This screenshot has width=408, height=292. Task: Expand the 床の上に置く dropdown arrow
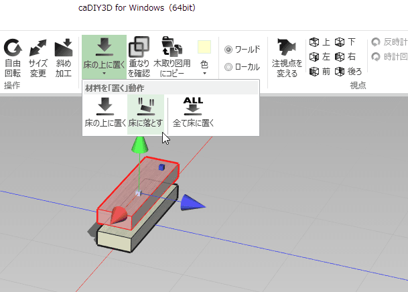pyautogui.click(x=104, y=74)
